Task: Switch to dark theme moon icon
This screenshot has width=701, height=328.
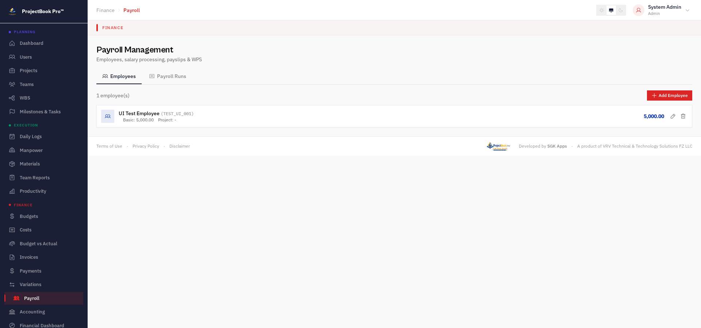Action: [621, 10]
